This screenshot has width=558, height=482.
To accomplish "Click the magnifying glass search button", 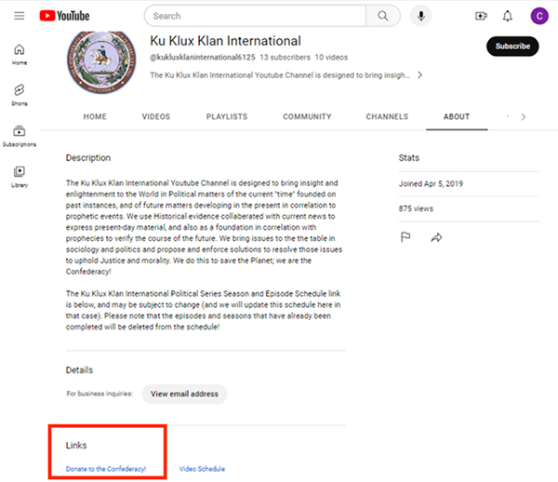I will click(x=381, y=16).
